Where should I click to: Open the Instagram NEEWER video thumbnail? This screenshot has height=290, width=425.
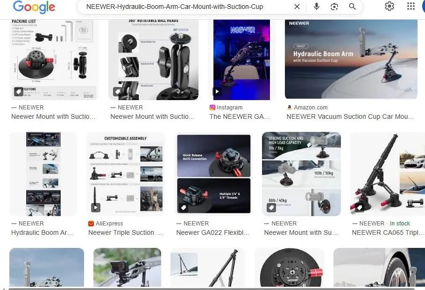pyautogui.click(x=242, y=60)
